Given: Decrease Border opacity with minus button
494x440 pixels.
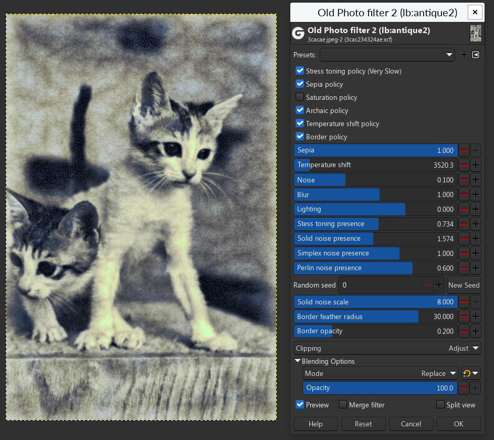Looking at the screenshot, I should (x=464, y=331).
